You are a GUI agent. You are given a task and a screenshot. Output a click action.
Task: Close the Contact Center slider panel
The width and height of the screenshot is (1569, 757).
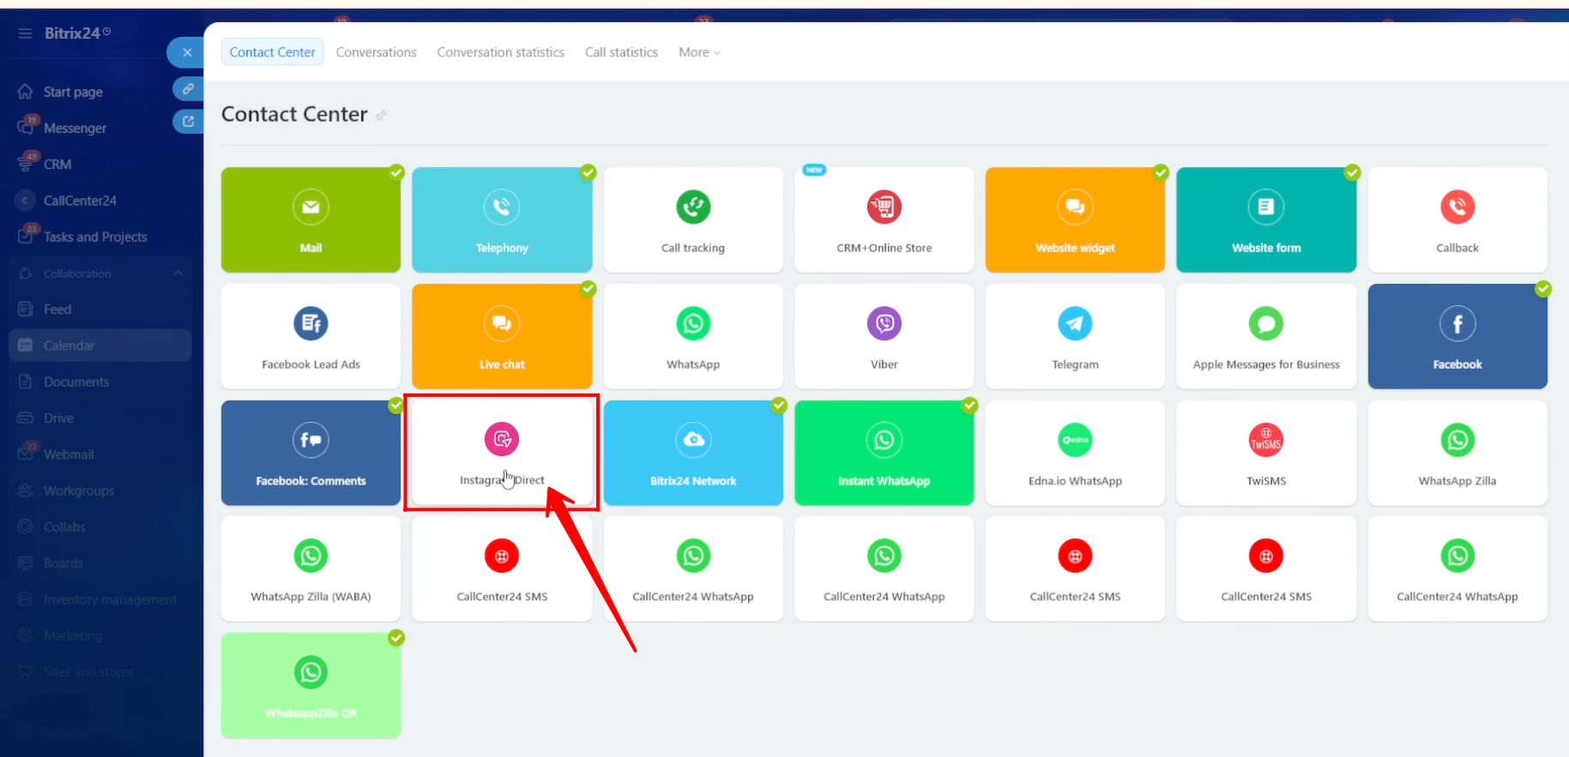point(186,52)
